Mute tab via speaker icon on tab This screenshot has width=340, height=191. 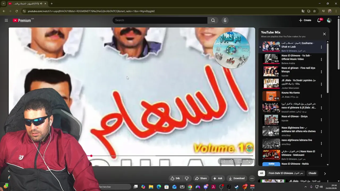(x=41, y=4)
